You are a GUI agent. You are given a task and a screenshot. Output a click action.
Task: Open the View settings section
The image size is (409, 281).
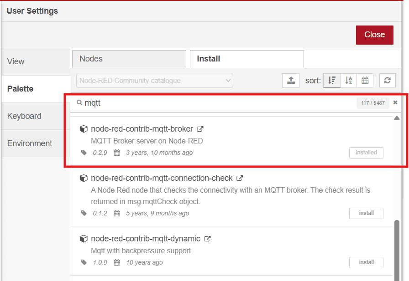36,61
